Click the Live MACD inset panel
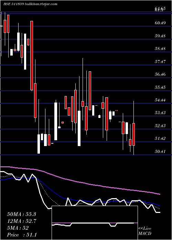This screenshot has height=240, width=172. click(95, 223)
